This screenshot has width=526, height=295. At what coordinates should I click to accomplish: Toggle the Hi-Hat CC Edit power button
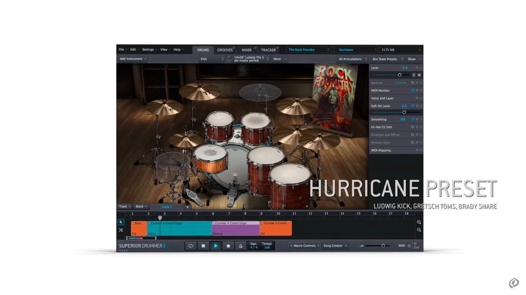click(412, 127)
